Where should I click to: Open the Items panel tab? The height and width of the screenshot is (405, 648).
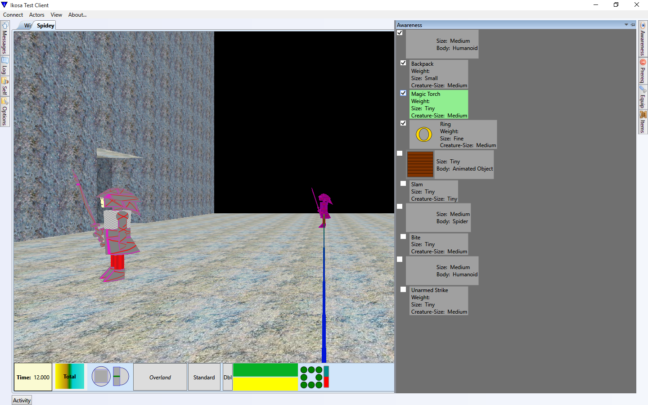643,122
